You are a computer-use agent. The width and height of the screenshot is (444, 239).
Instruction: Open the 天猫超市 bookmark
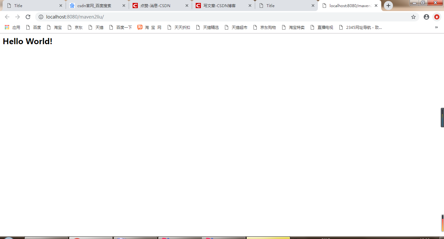(236, 27)
